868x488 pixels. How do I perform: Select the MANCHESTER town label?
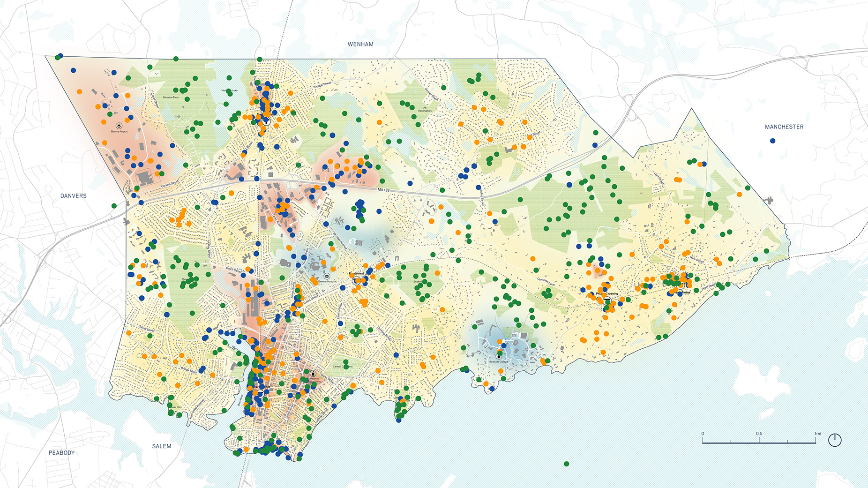tap(784, 127)
